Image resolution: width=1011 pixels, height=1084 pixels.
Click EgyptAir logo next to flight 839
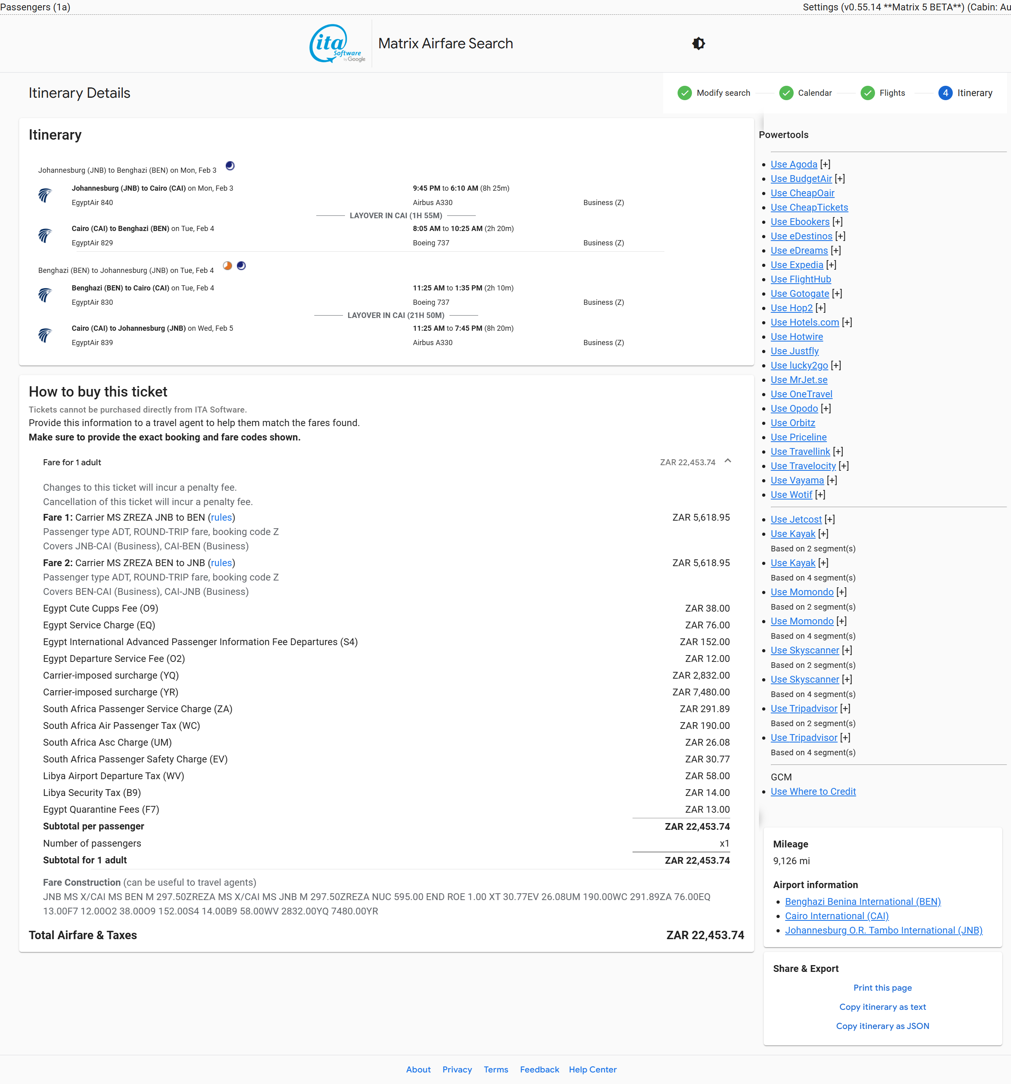coord(45,336)
